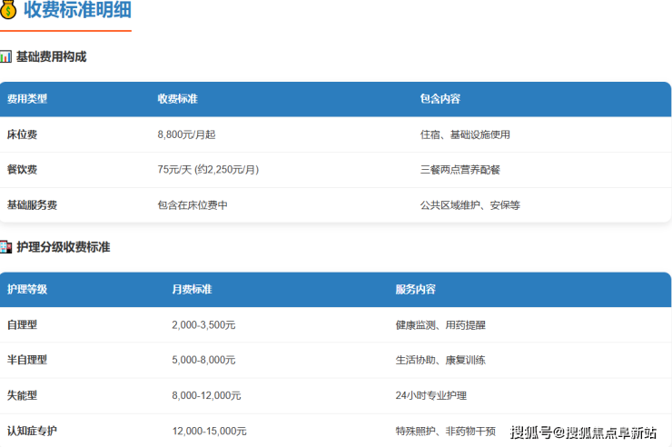The height and width of the screenshot is (447, 672).
Task: Click the bar chart icon before 基础费用构成
Action: 5,56
